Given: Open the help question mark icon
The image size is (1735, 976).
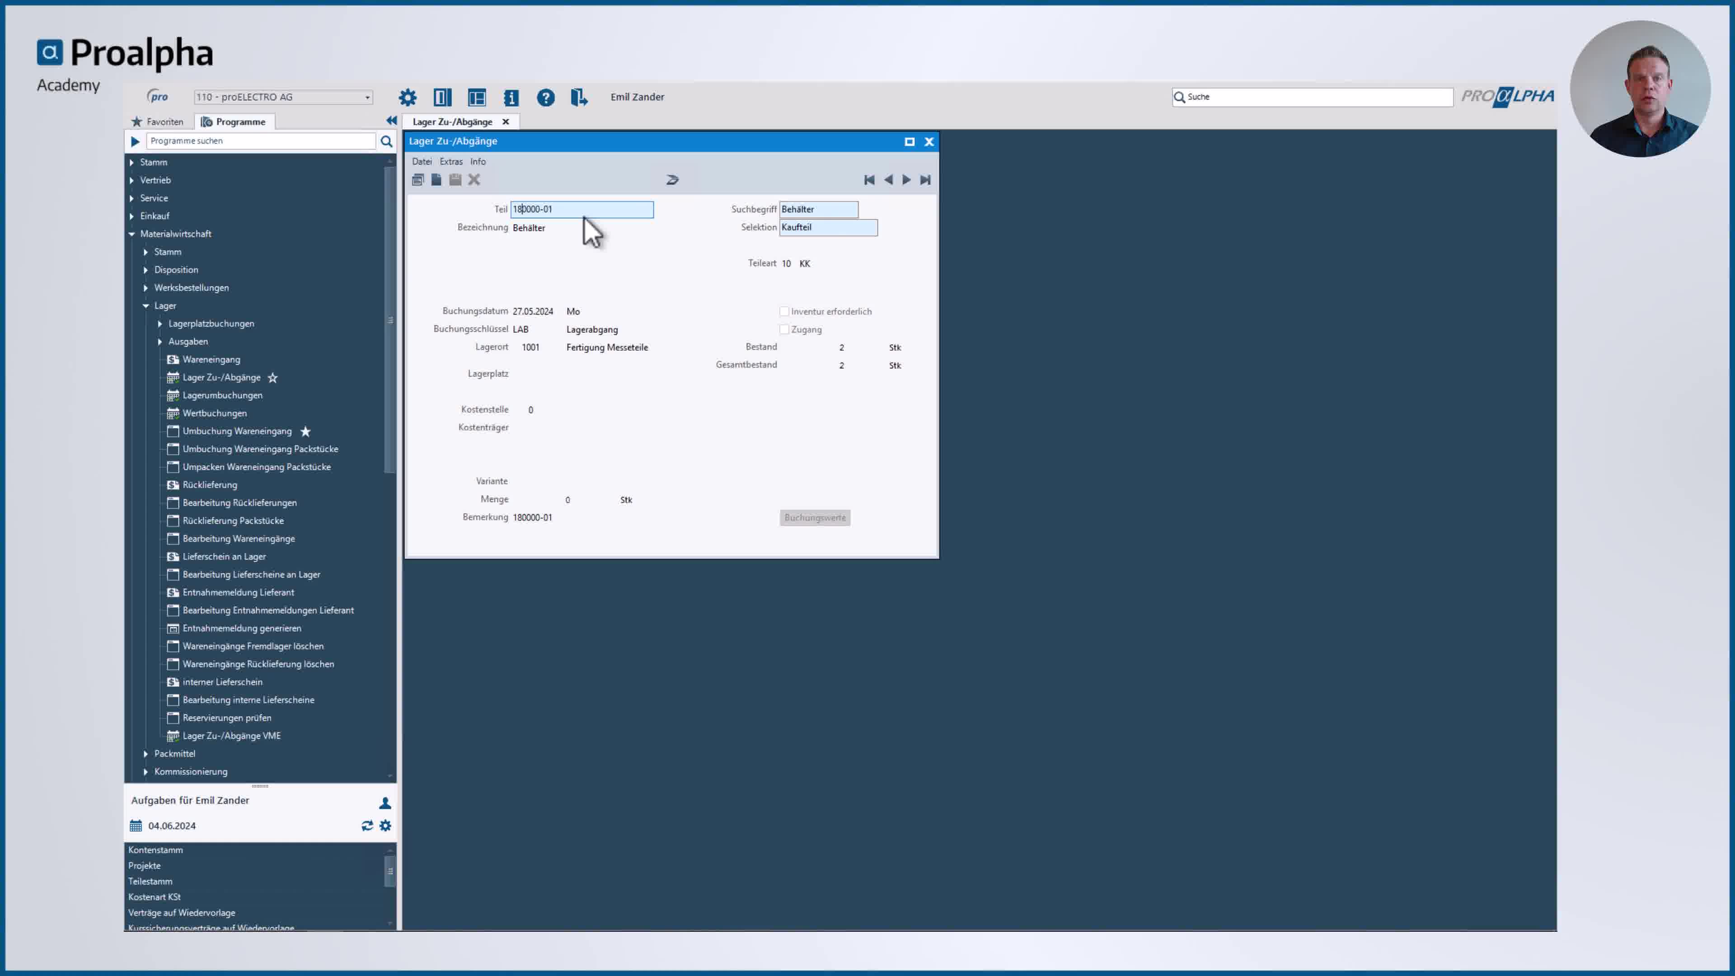Looking at the screenshot, I should click(545, 97).
